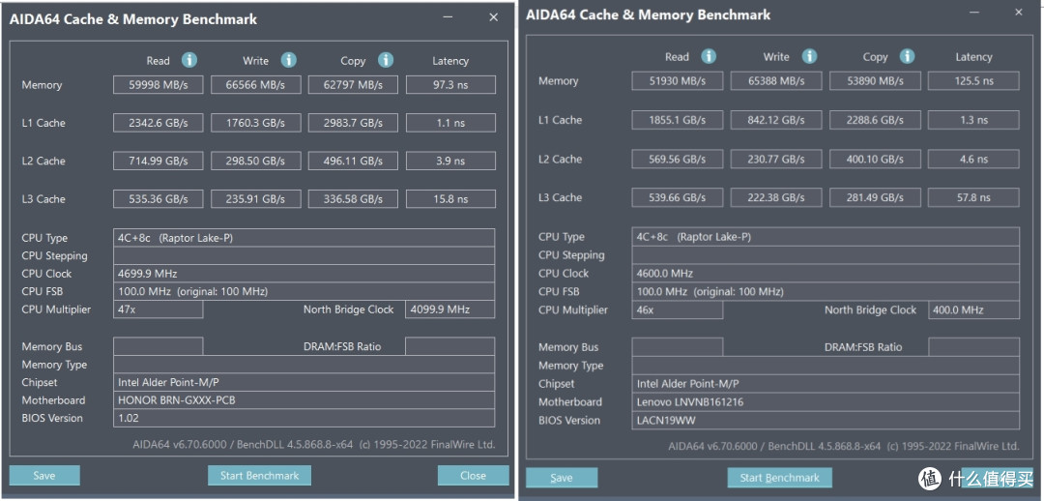Click empty Memory Bus field in left window
Image resolution: width=1044 pixels, height=501 pixels.
point(158,346)
